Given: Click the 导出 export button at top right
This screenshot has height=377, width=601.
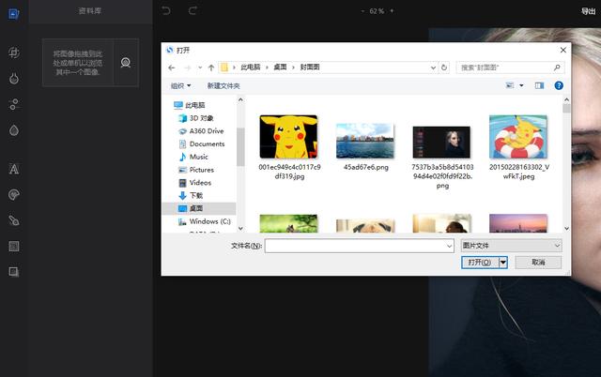Looking at the screenshot, I should tap(588, 10).
